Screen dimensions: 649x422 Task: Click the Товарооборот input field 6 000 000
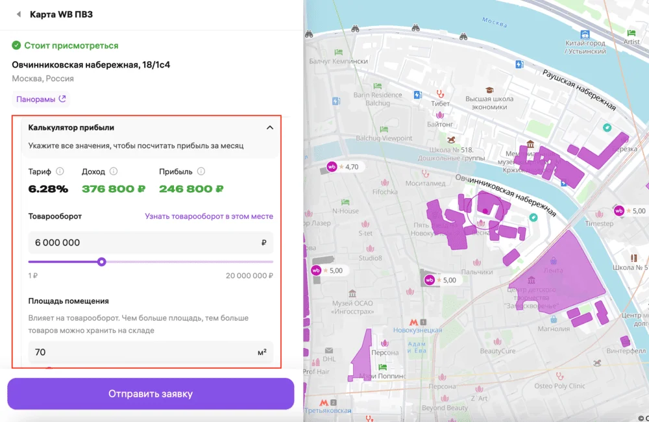(x=151, y=242)
